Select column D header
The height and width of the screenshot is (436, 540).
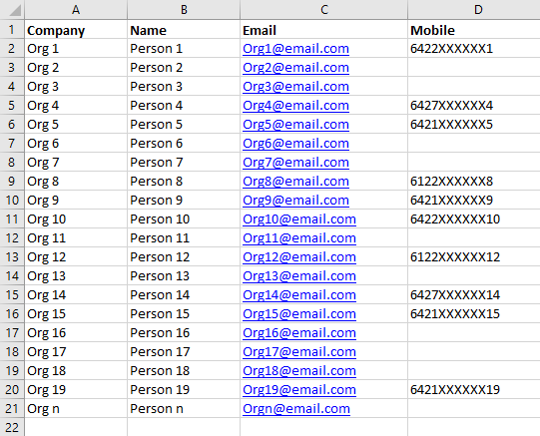[x=474, y=10]
